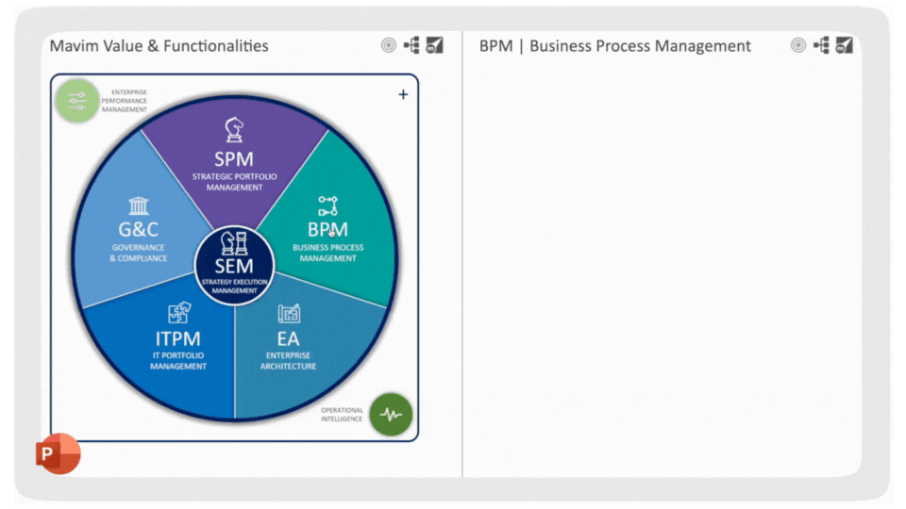This screenshot has width=906, height=509.
Task: Select Strategic Portfolio Management label text
Action: (234, 181)
